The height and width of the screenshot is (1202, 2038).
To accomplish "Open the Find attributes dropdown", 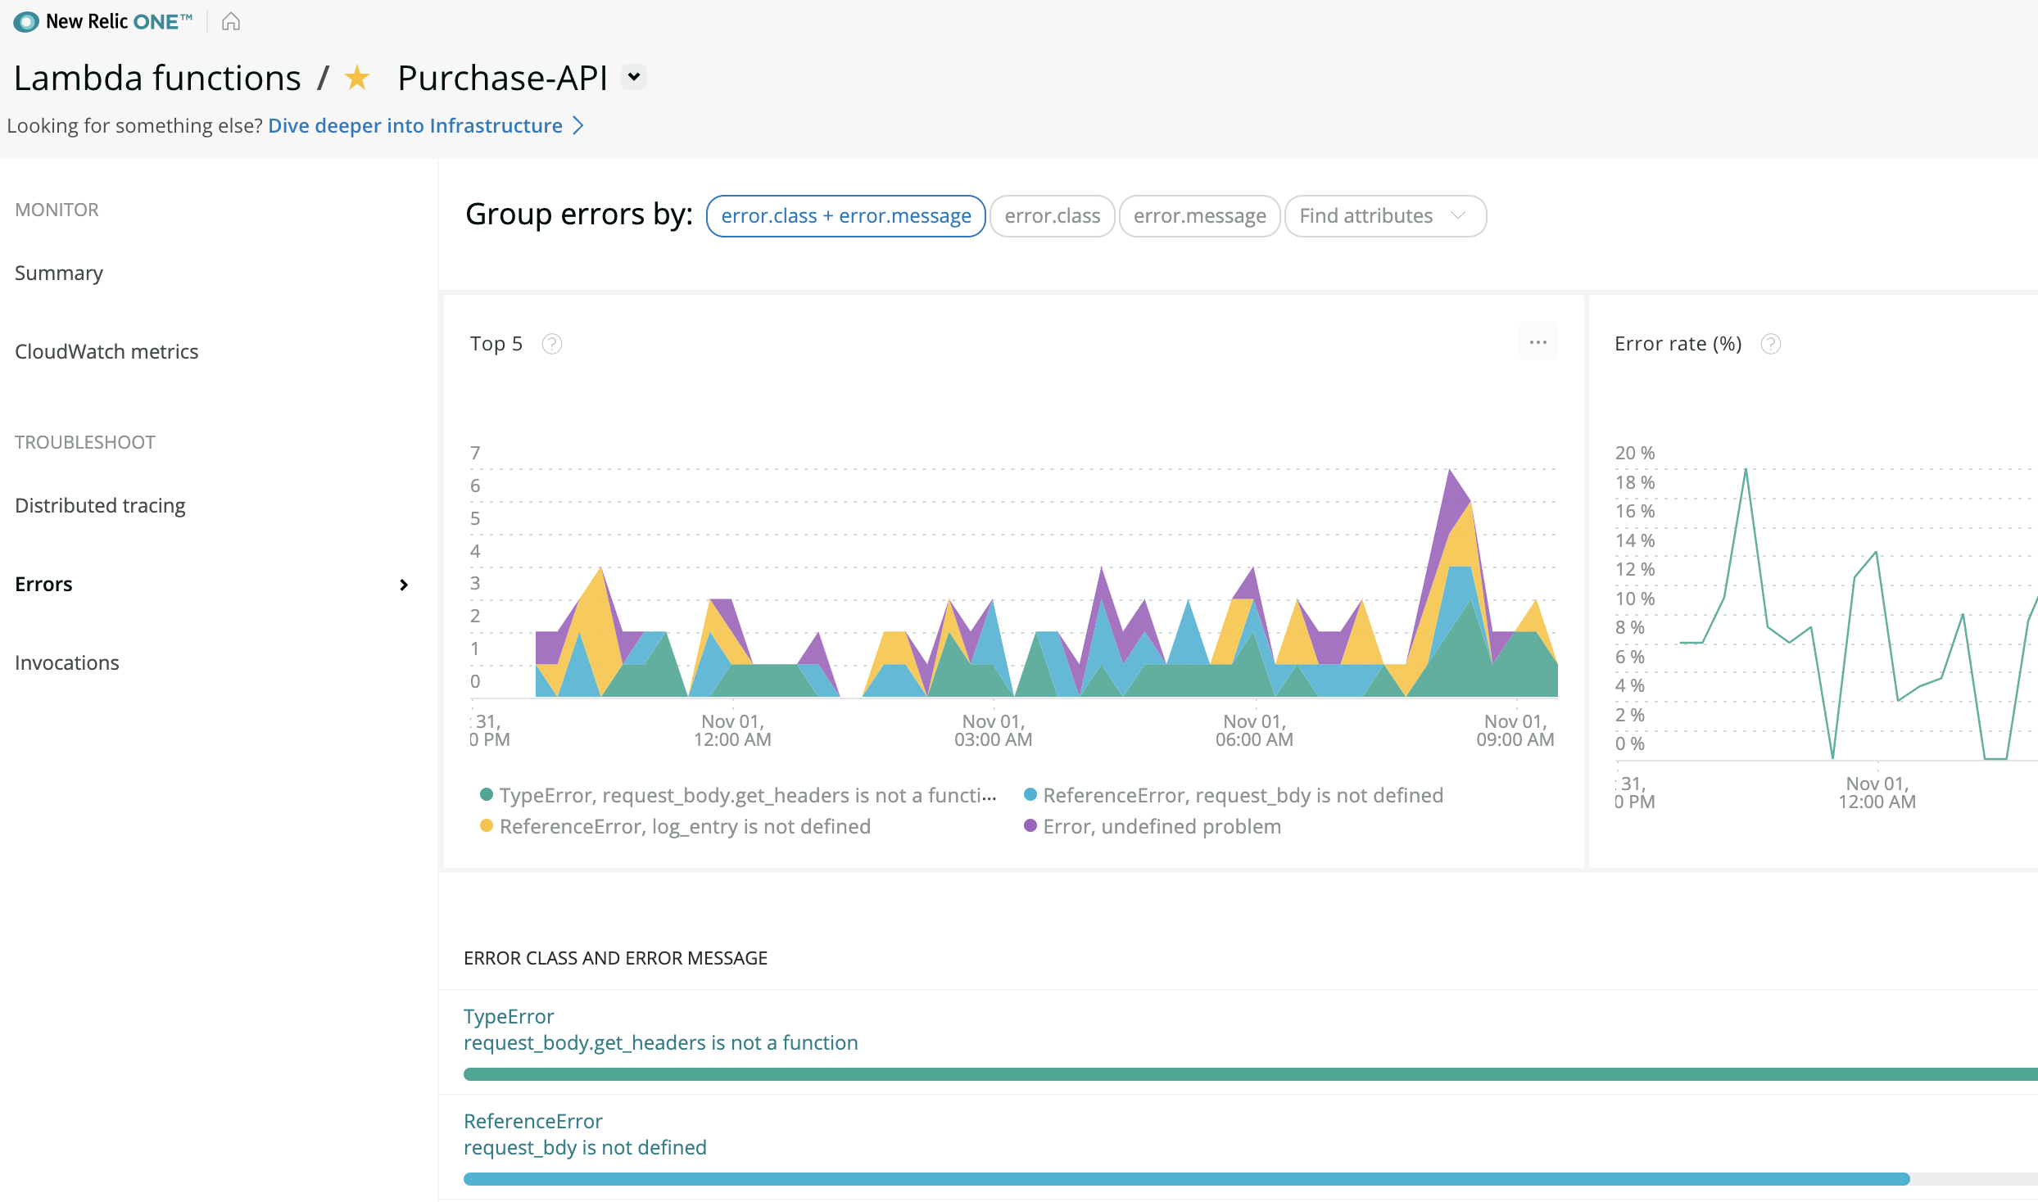I will 1385,216.
